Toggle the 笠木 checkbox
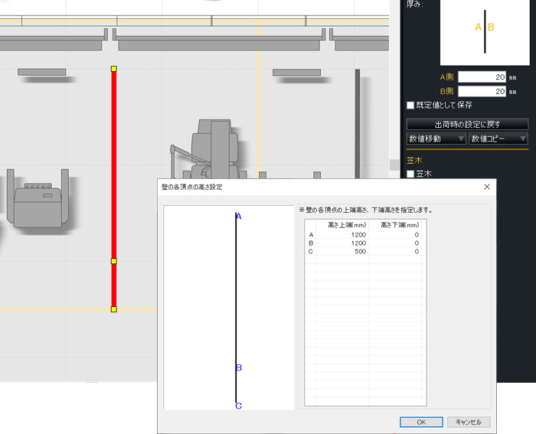The width and height of the screenshot is (536, 434). (411, 174)
